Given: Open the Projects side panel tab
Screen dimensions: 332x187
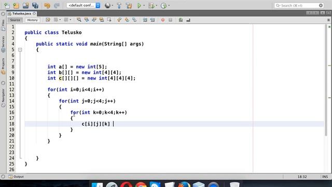Looking at the screenshot, I should 3,66.
